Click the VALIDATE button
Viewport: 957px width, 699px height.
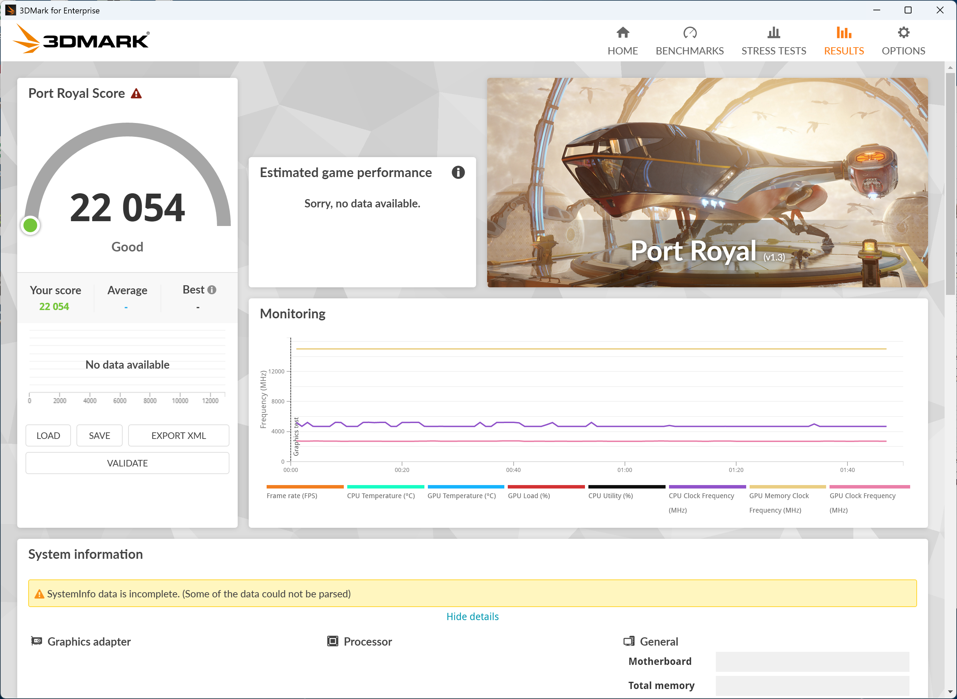127,463
